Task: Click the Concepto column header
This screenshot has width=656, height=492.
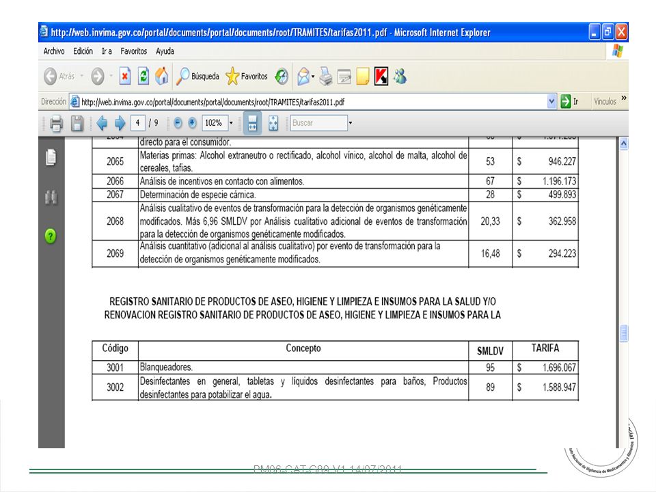Action: (x=303, y=348)
